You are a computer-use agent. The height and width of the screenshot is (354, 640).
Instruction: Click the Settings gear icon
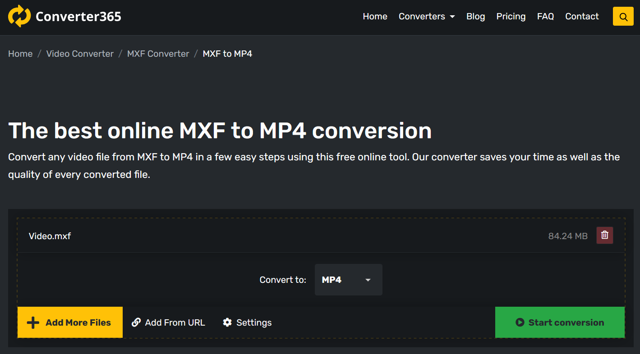pyautogui.click(x=227, y=322)
